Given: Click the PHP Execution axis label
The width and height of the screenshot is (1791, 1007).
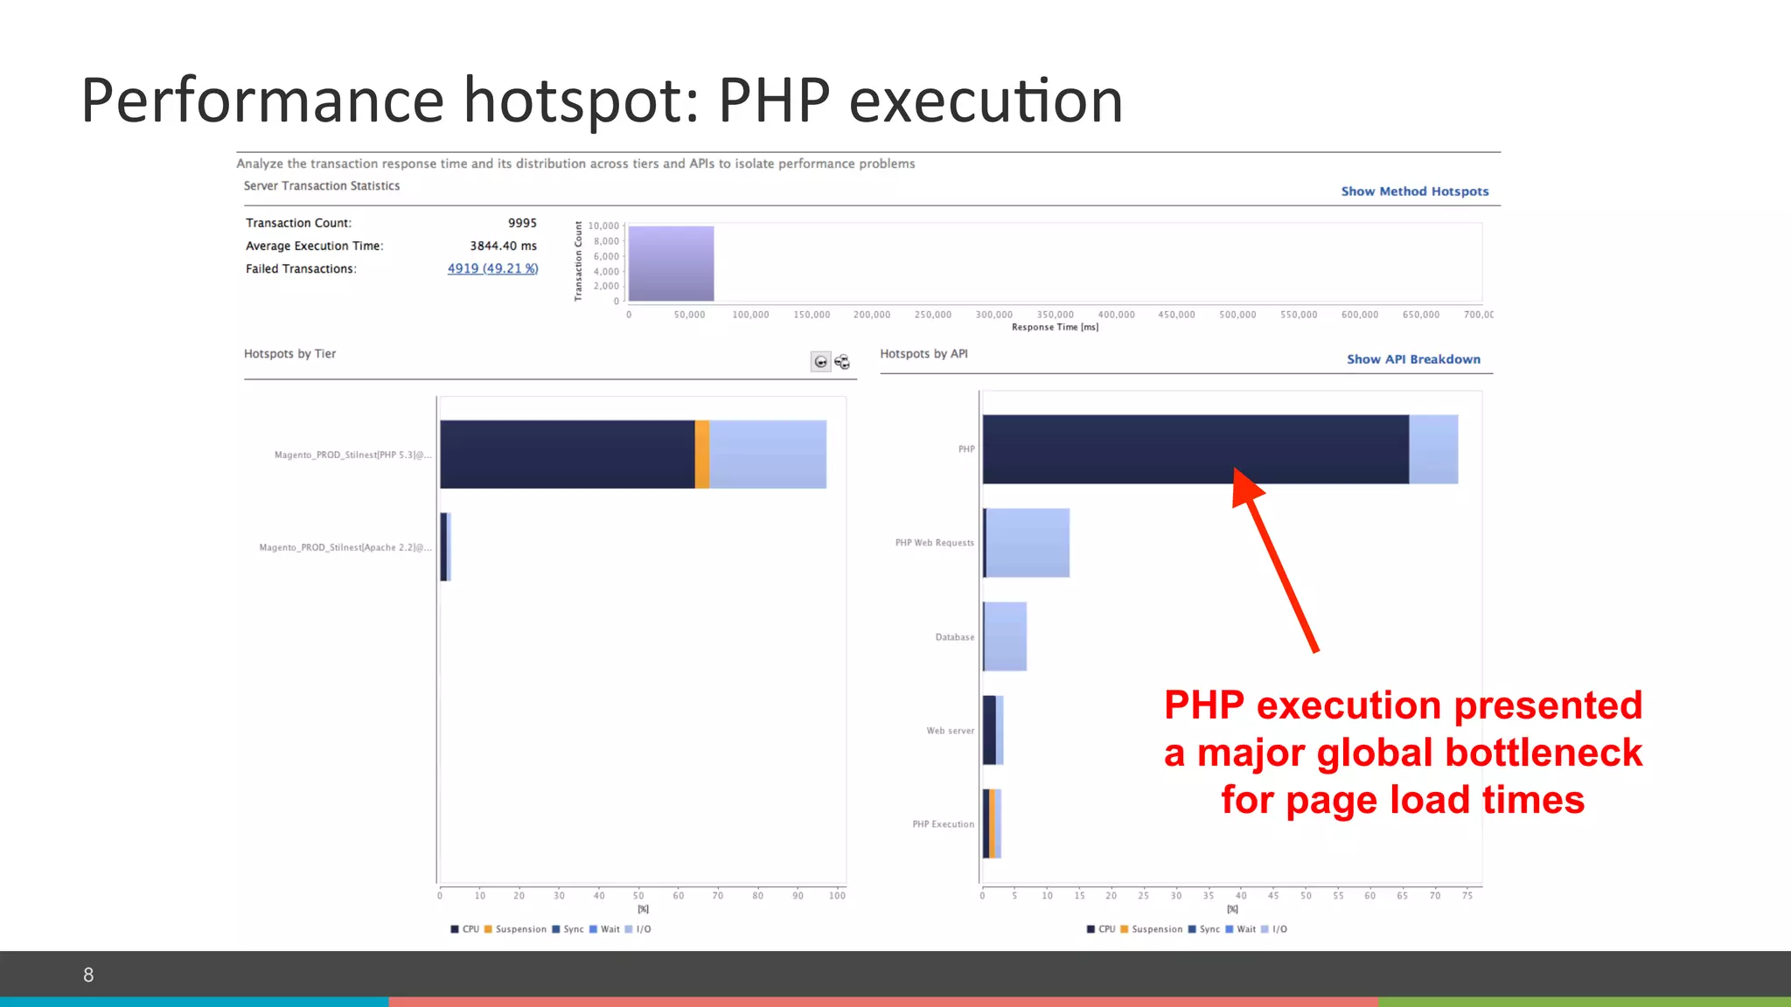Looking at the screenshot, I should tap(943, 824).
